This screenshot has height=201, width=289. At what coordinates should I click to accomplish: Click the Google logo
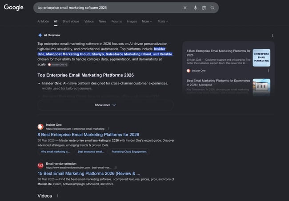click(14, 8)
